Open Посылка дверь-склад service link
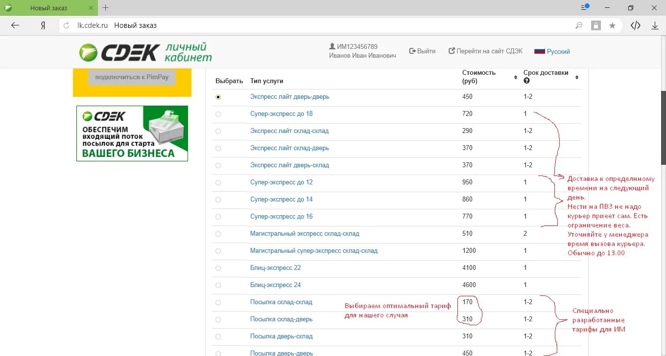Viewport: 666px width, 356px height. pyautogui.click(x=281, y=336)
